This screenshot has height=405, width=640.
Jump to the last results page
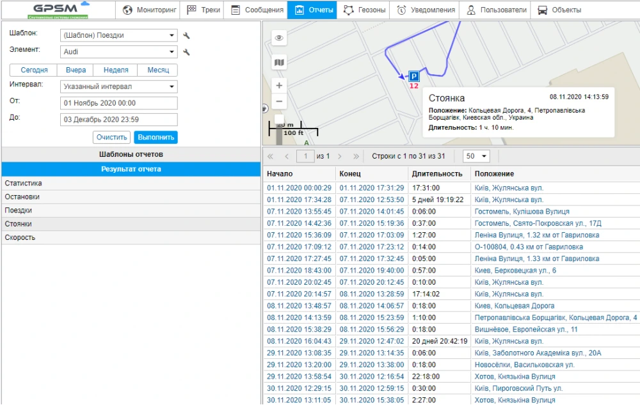tap(356, 156)
